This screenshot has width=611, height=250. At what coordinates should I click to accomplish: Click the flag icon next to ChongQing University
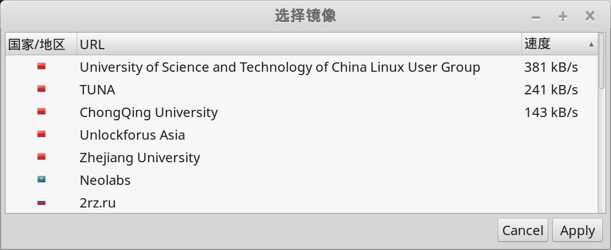(x=41, y=111)
